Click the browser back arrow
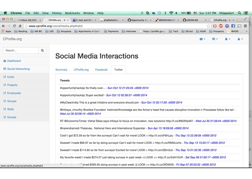252x179 pixels. point(4,26)
